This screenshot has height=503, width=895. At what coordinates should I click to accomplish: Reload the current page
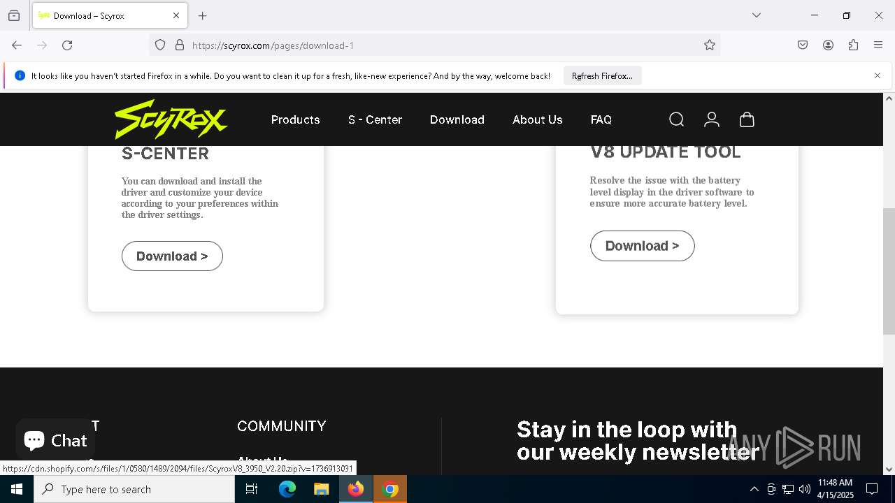[67, 45]
